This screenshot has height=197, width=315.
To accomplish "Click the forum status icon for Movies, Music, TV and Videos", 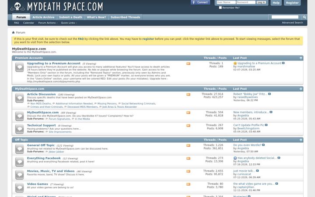I will pos(20,175).
